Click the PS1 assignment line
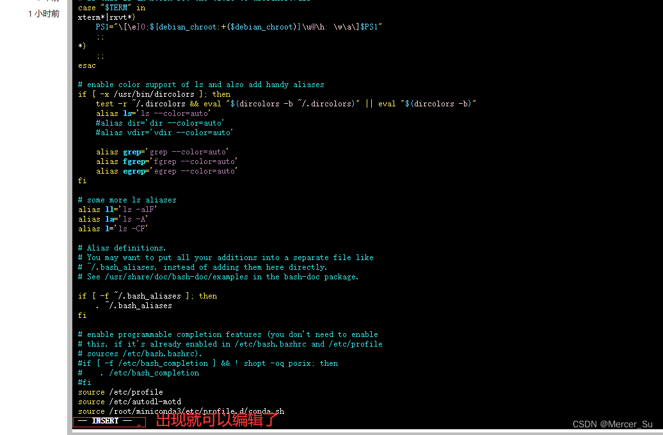 tap(239, 27)
